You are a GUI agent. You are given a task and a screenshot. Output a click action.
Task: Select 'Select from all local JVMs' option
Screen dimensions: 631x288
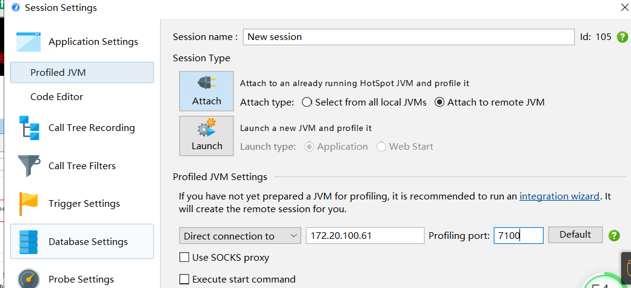click(x=307, y=102)
